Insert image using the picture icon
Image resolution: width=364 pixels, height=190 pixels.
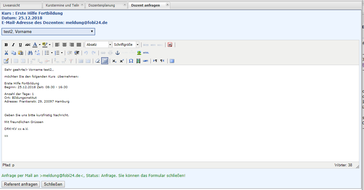[139, 53]
